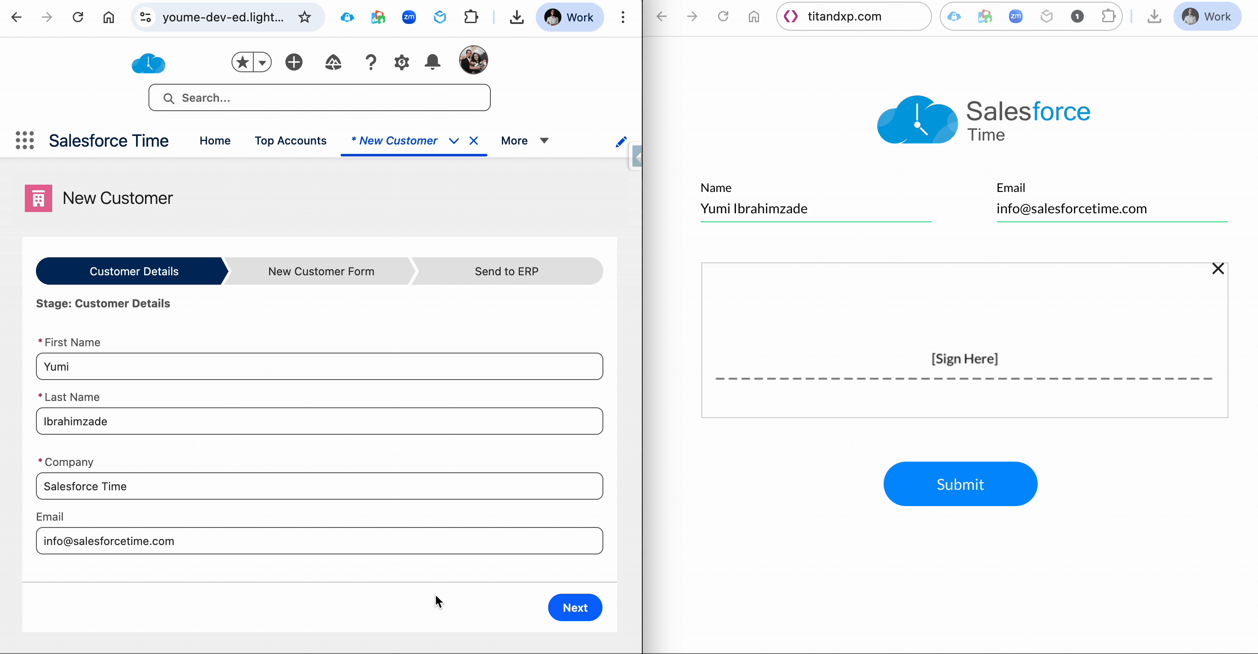The image size is (1258, 654).
Task: Go back in the titandxp browser window
Action: click(661, 17)
